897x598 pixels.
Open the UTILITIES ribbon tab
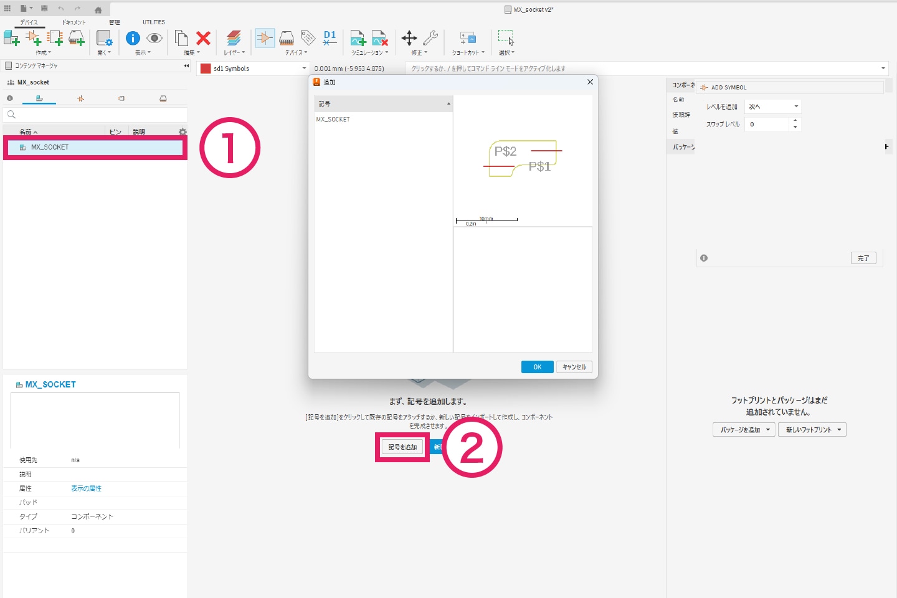click(154, 22)
